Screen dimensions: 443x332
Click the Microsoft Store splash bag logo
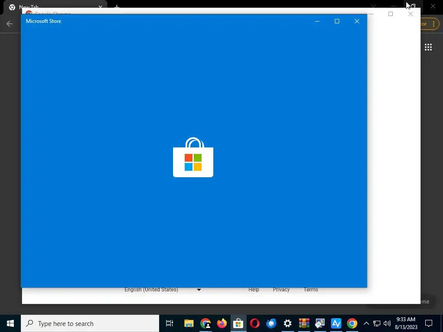(x=193, y=157)
